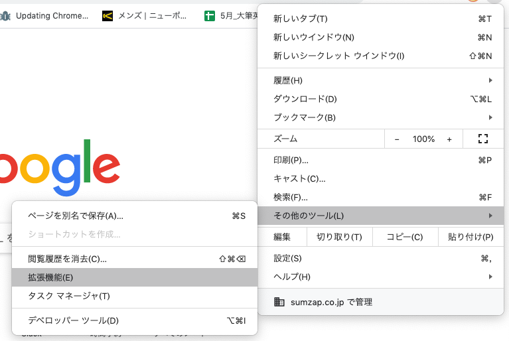
Task: Click the コピー(C) button
Action: (405, 237)
